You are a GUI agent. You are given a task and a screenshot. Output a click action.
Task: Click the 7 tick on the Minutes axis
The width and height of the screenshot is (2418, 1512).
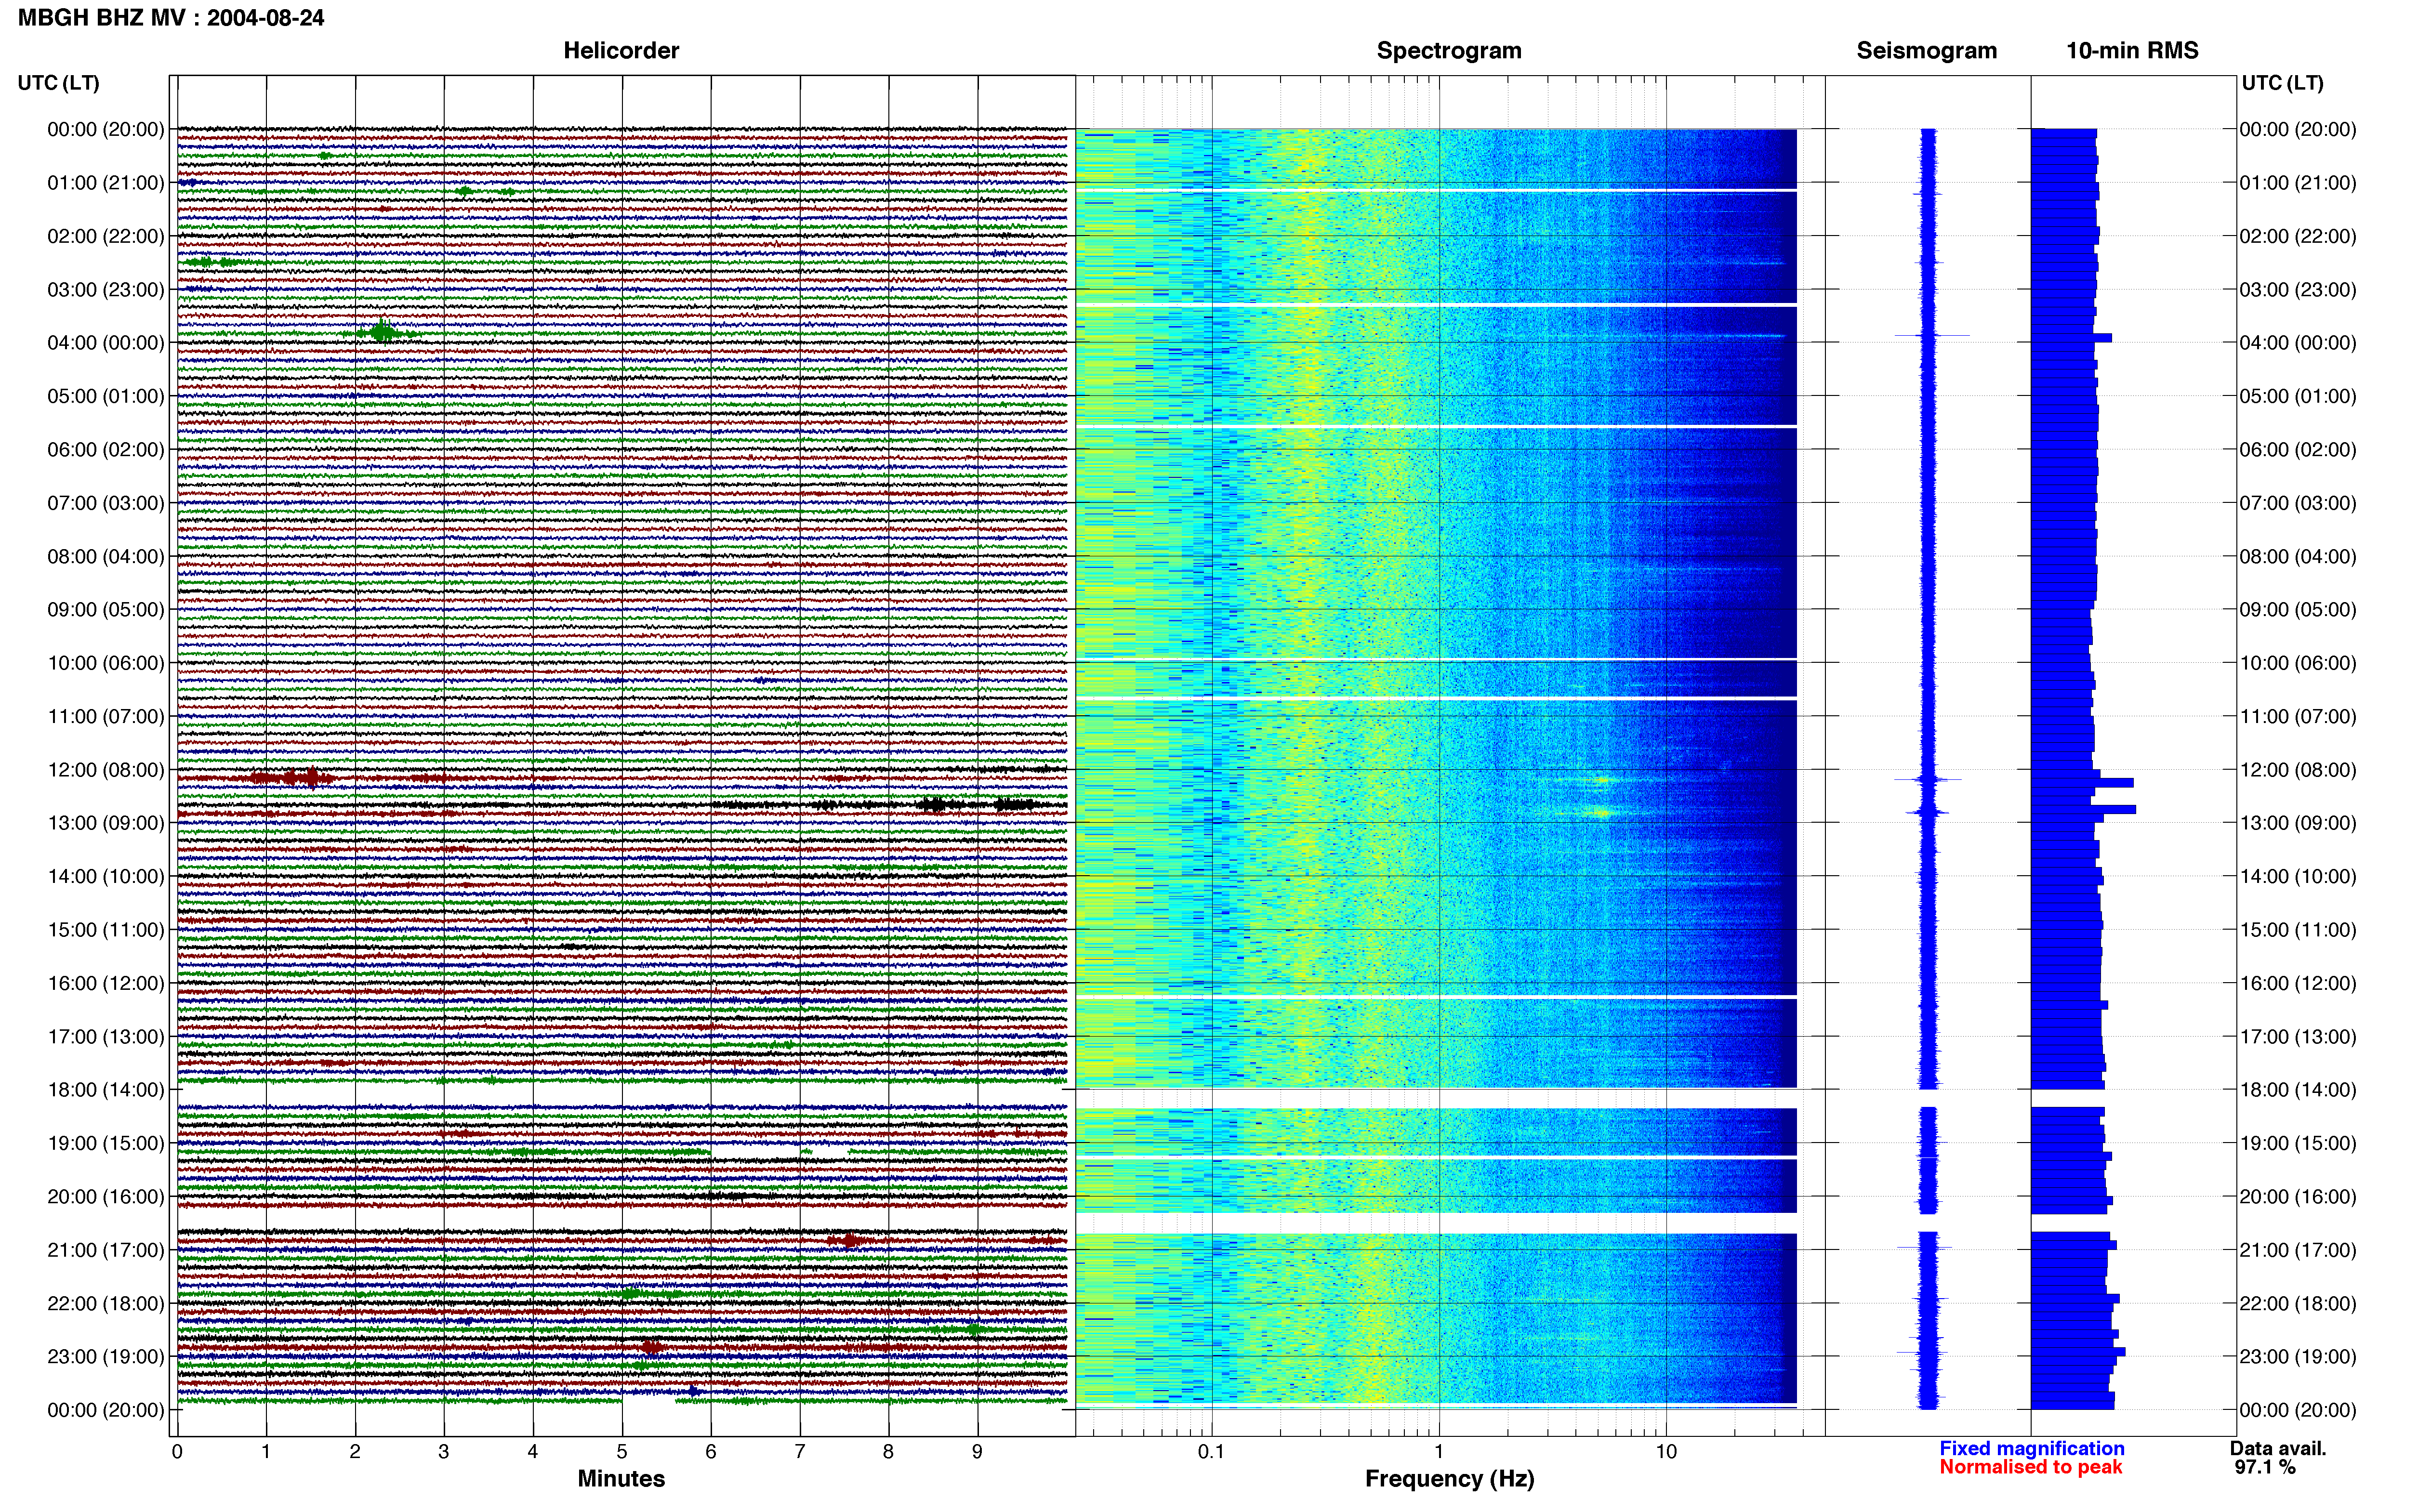pyautogui.click(x=800, y=1451)
